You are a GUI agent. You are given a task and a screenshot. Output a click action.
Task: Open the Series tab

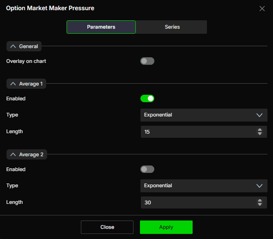[172, 27]
